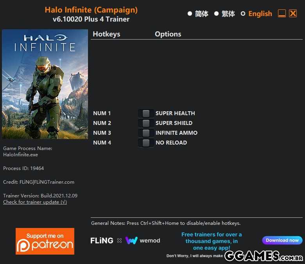The width and height of the screenshot is (305, 264).
Task: Turn on Infinite Ammo switch
Action: click(146, 133)
